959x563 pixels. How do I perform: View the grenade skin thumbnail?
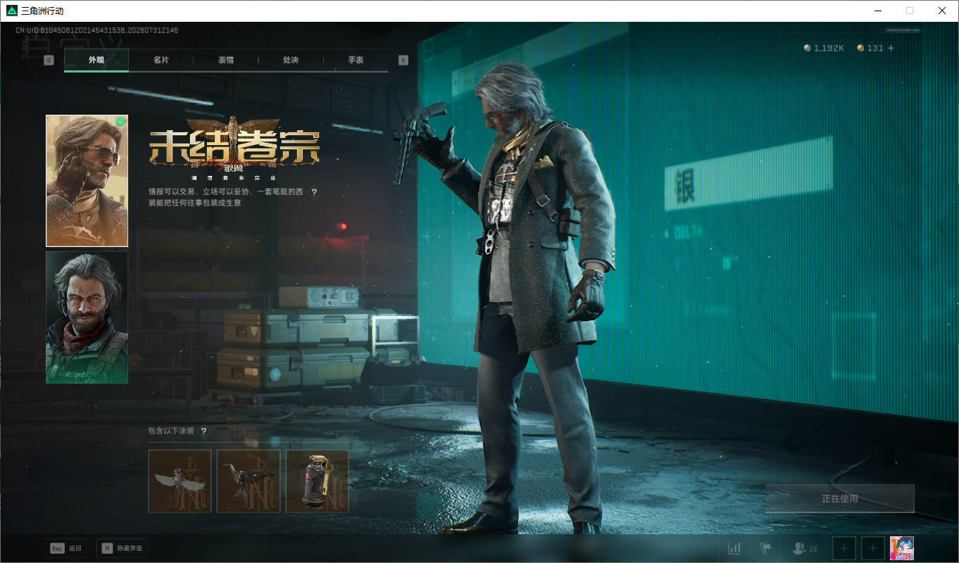[x=318, y=481]
